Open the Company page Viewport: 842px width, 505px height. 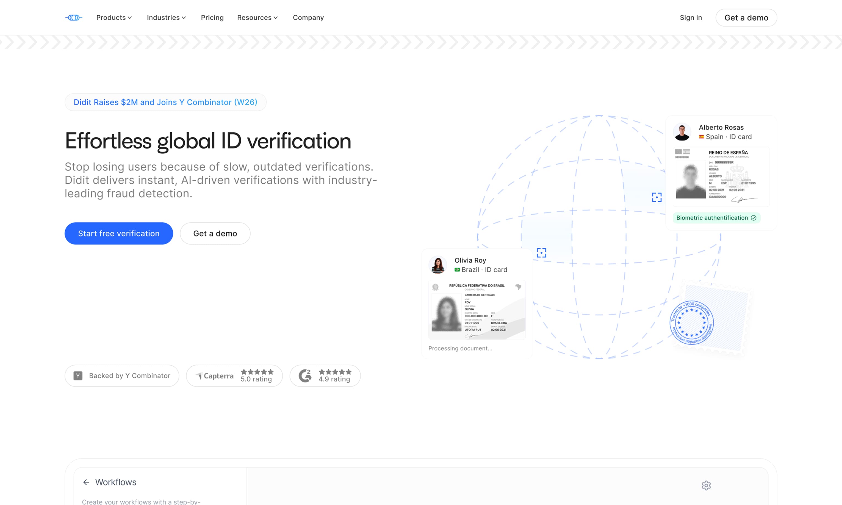pos(308,17)
